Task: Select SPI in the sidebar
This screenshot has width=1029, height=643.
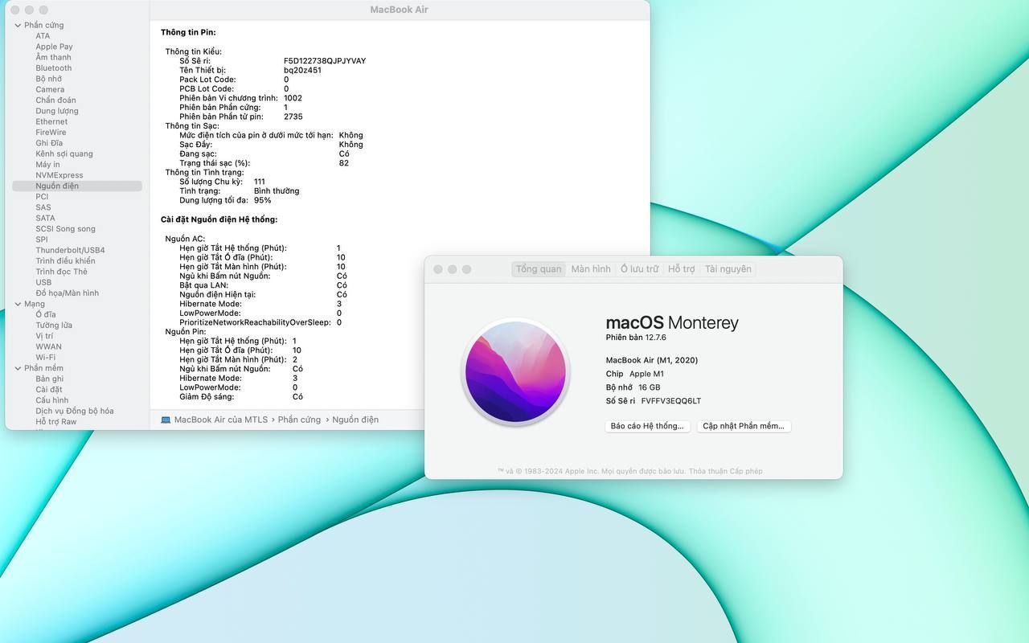Action: tap(42, 240)
